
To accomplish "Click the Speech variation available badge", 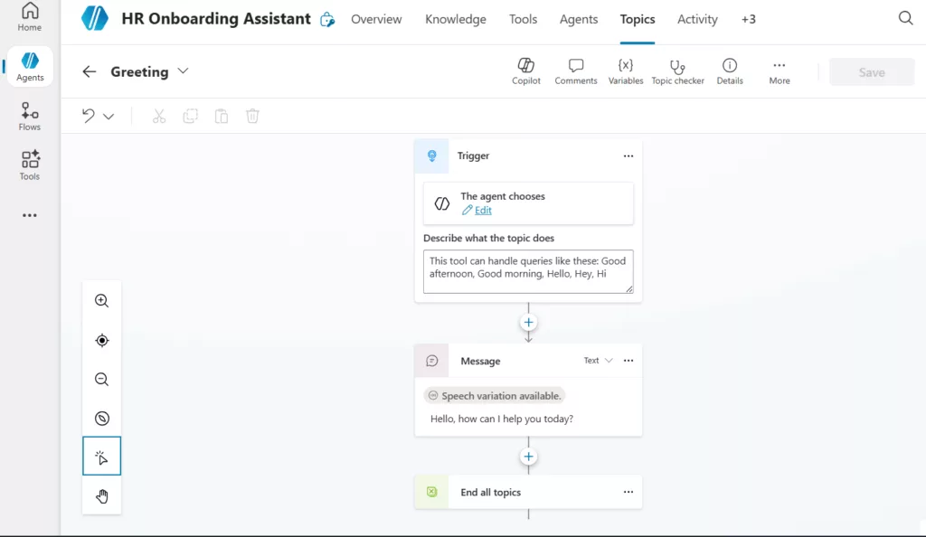I will point(495,396).
